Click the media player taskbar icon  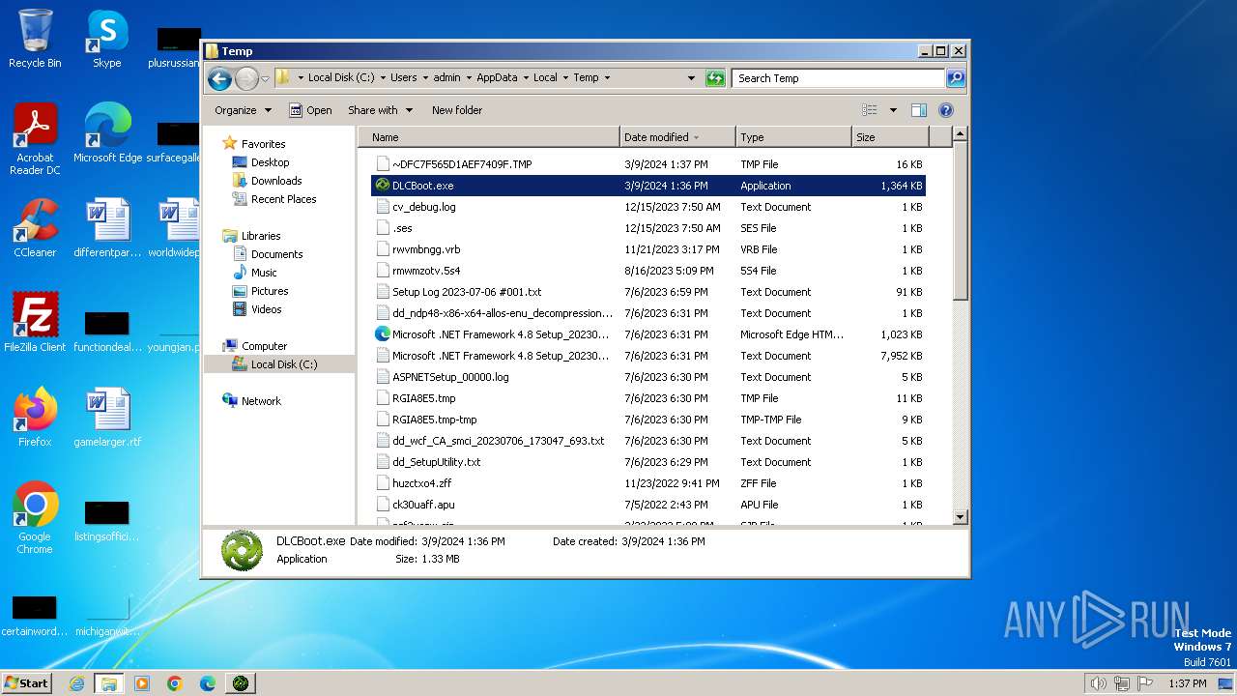pyautogui.click(x=142, y=683)
